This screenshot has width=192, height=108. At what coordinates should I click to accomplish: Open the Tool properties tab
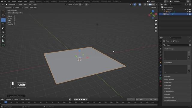tap(160, 42)
